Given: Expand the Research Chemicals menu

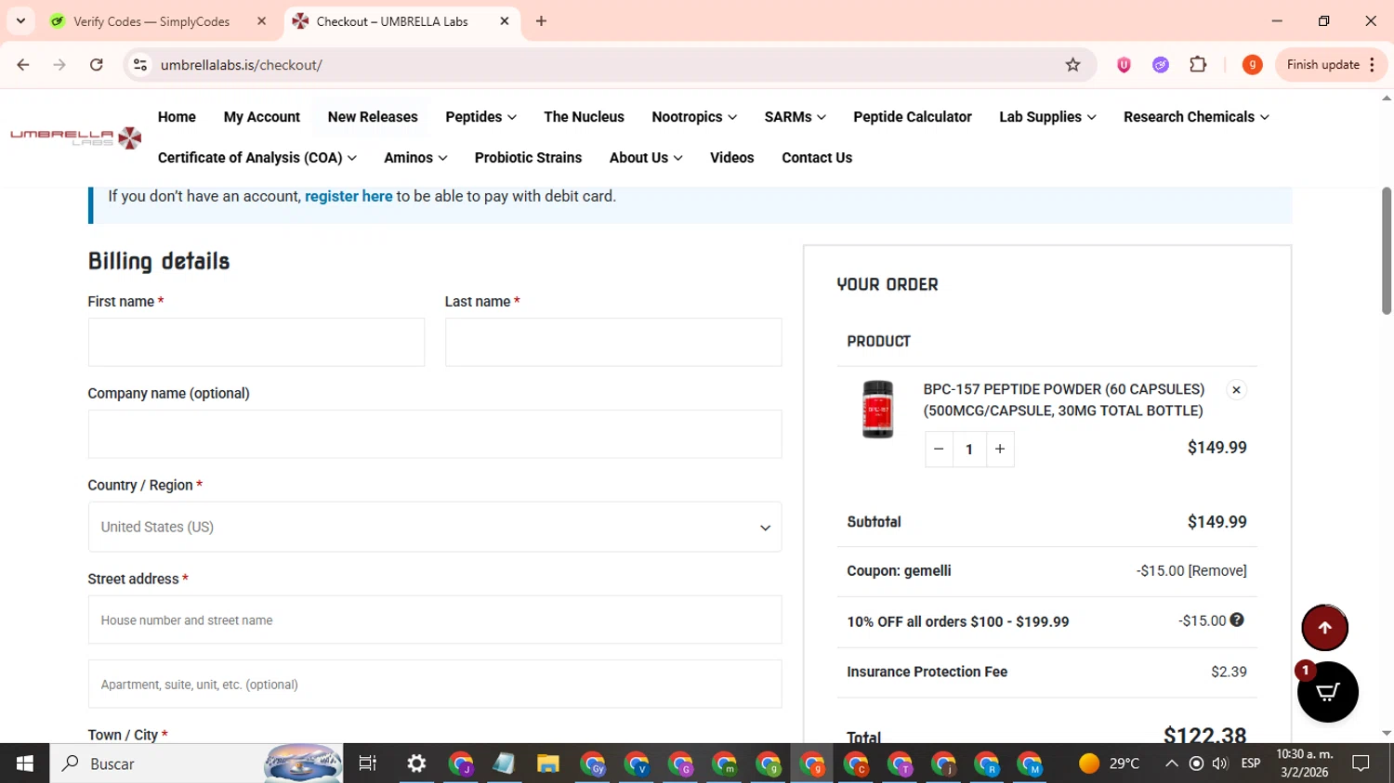Looking at the screenshot, I should (1196, 117).
